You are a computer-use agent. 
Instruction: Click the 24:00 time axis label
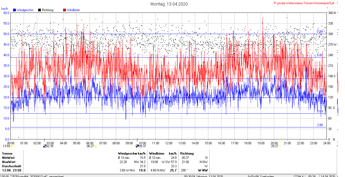click(x=327, y=143)
